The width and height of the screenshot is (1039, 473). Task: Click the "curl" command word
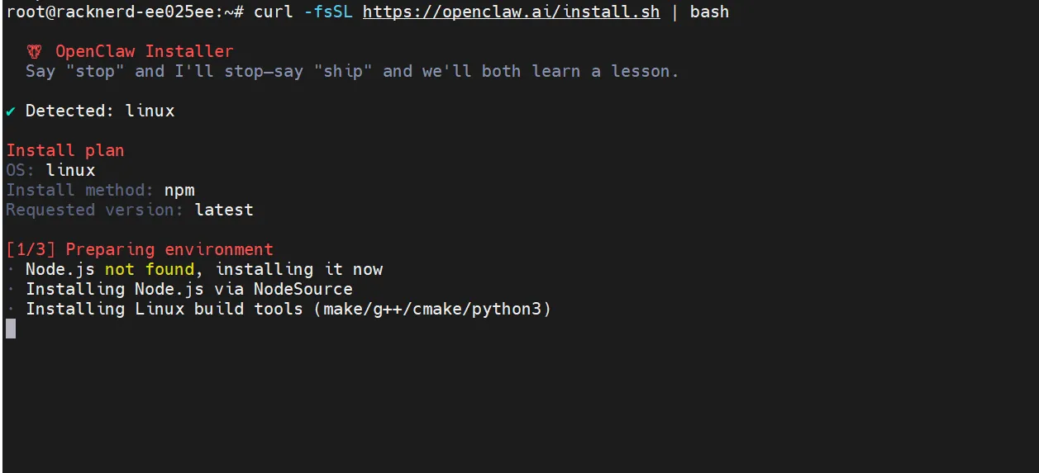pos(273,12)
